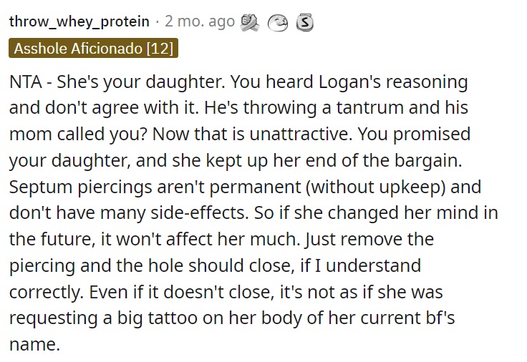Click the word 'promised' in the comment
The width and height of the screenshot is (527, 362).
[432, 134]
